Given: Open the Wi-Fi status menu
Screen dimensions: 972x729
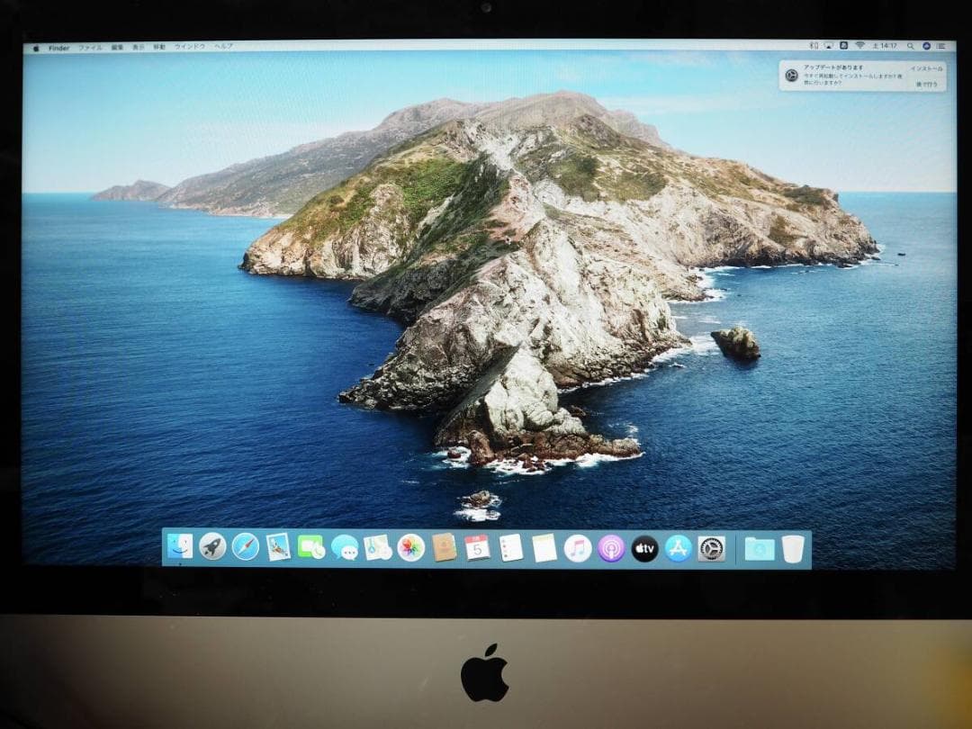Looking at the screenshot, I should pos(859,45).
